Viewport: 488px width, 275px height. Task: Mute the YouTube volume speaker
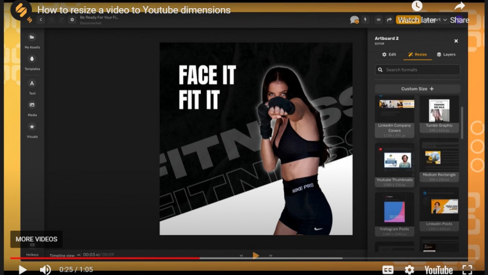pyautogui.click(x=46, y=269)
